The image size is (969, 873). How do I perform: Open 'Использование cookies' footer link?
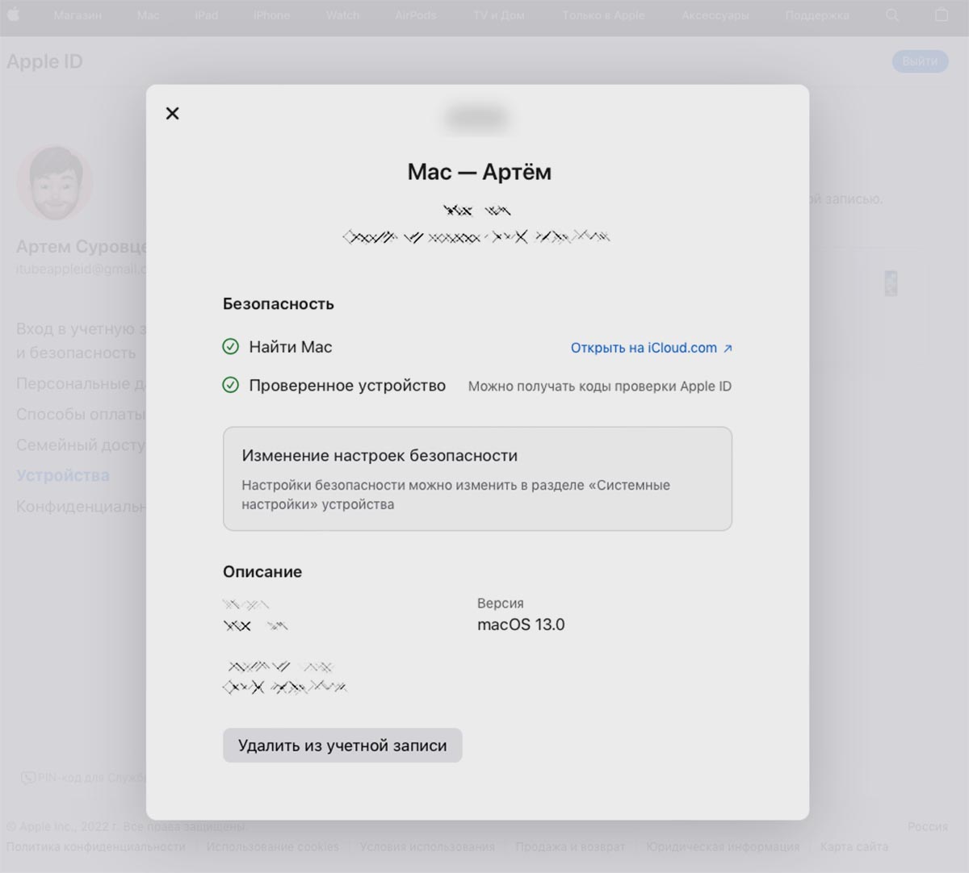tap(273, 847)
